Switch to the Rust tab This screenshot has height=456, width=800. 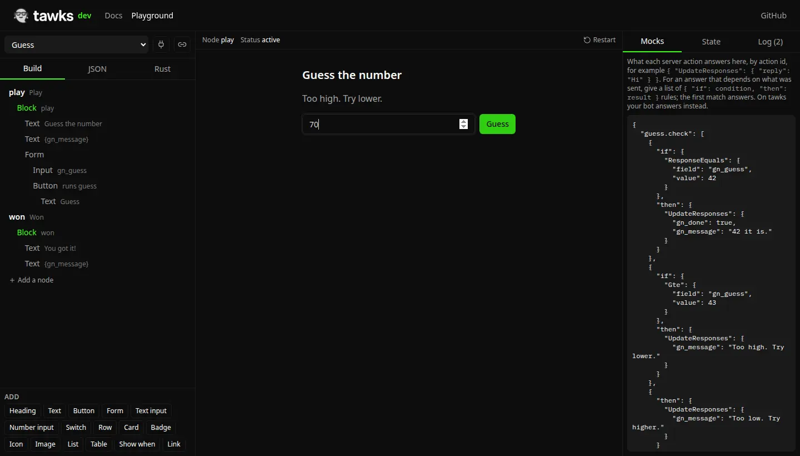(162, 69)
